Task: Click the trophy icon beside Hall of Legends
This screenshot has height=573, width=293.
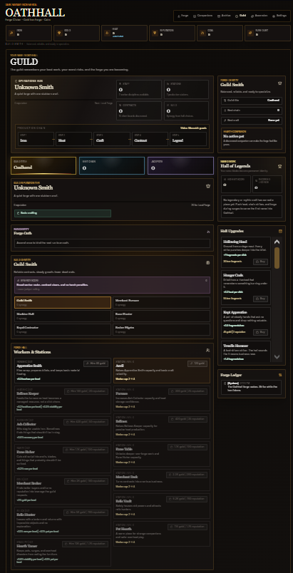Action: tap(280, 165)
